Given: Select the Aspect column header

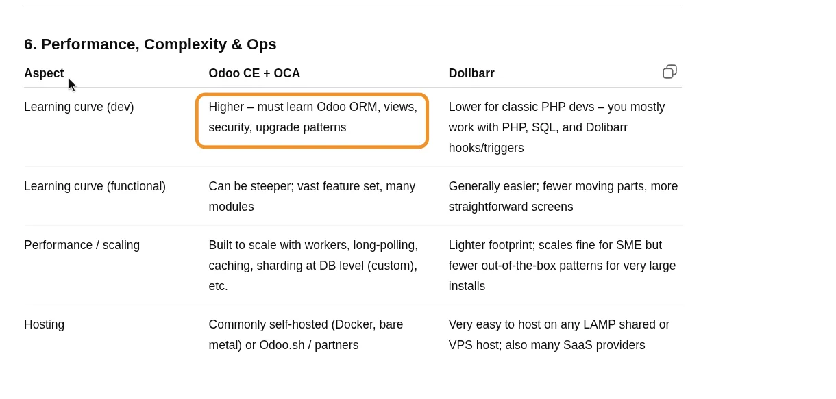Looking at the screenshot, I should tap(44, 73).
